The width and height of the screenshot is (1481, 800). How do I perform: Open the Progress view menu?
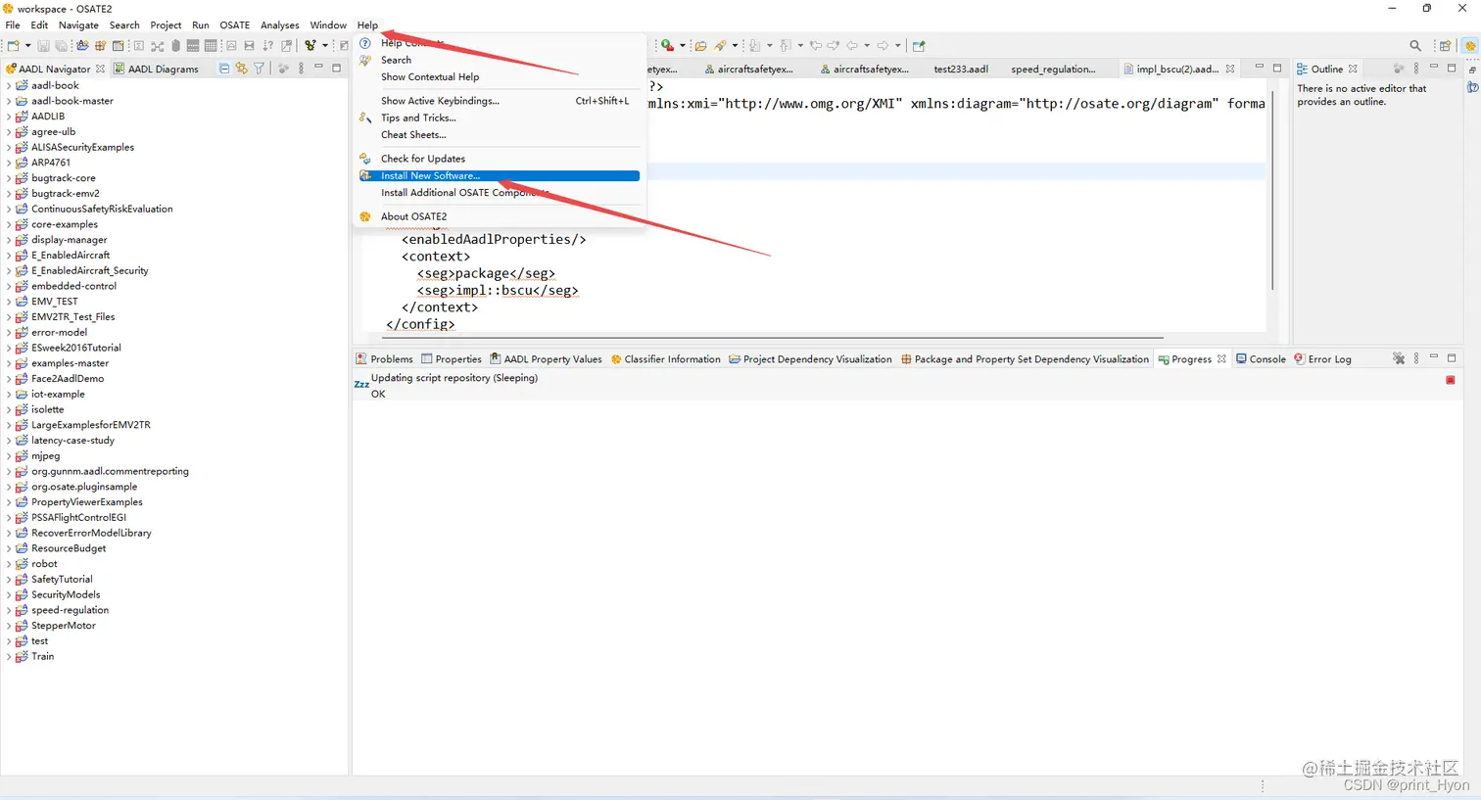(1416, 358)
